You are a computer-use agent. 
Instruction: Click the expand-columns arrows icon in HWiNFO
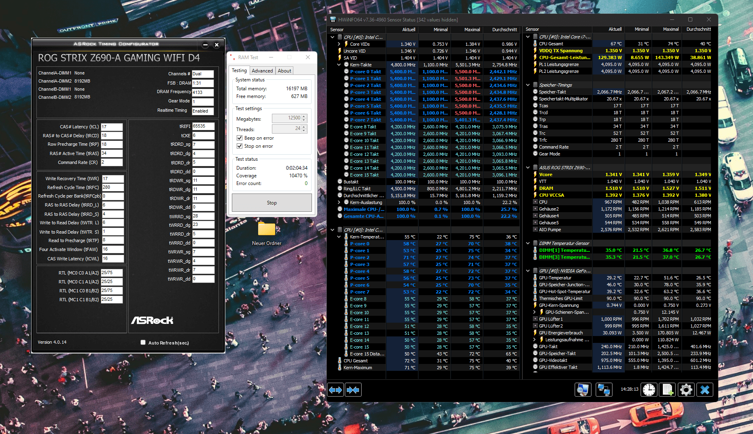point(335,390)
